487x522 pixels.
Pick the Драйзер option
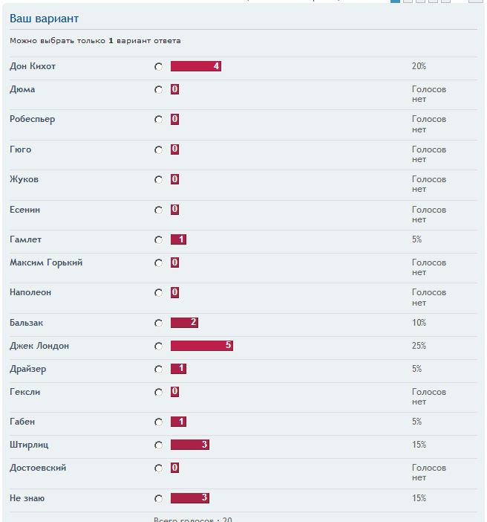(159, 370)
